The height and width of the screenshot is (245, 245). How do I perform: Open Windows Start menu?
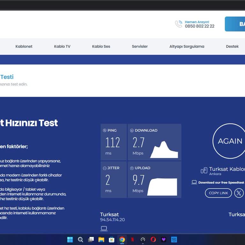coord(70,240)
